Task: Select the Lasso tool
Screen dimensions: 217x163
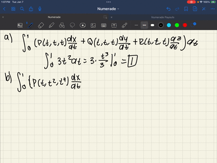Action: [72, 25]
